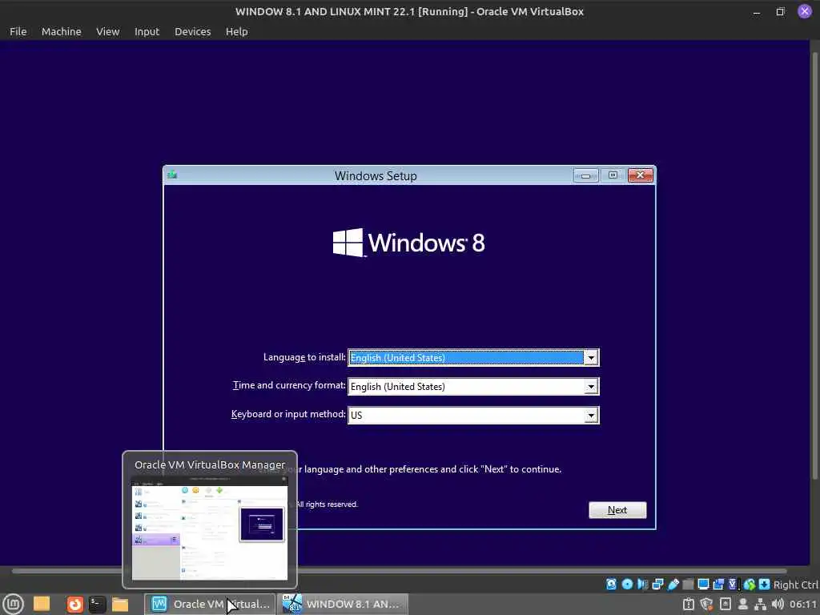
Task: Launch Firefox from the panel
Action: [x=75, y=604]
